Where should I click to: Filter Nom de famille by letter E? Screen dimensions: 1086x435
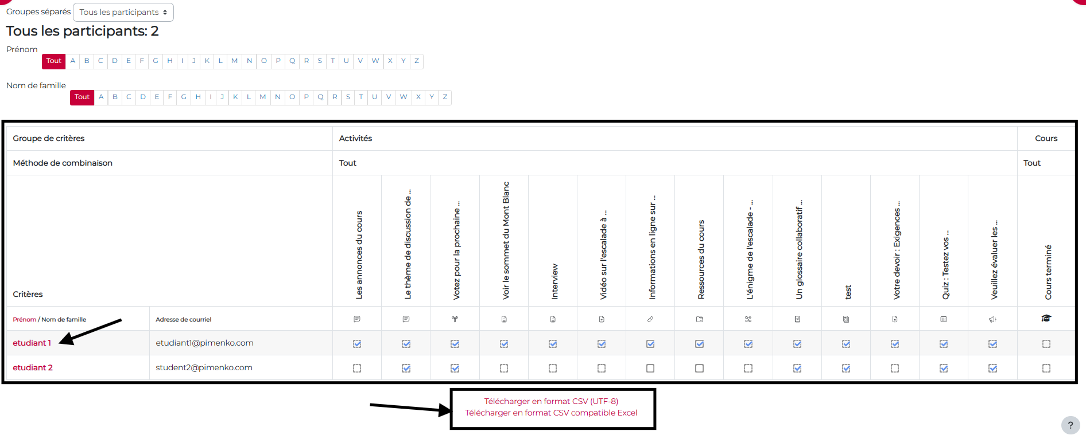[x=157, y=97]
